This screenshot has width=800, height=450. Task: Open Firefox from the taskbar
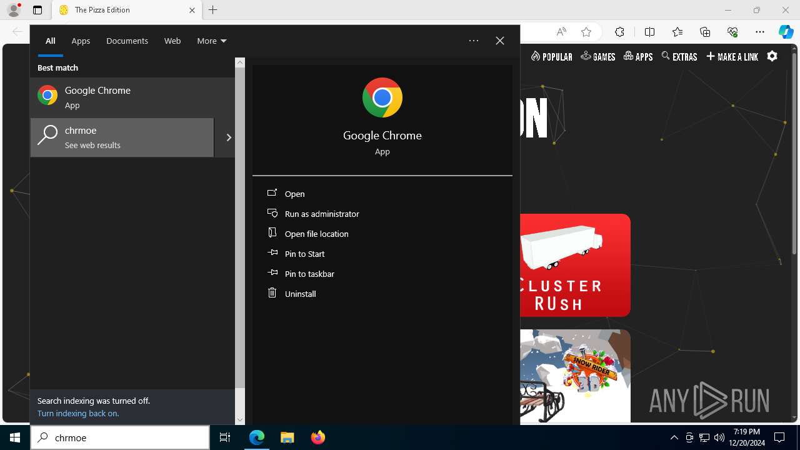317,437
